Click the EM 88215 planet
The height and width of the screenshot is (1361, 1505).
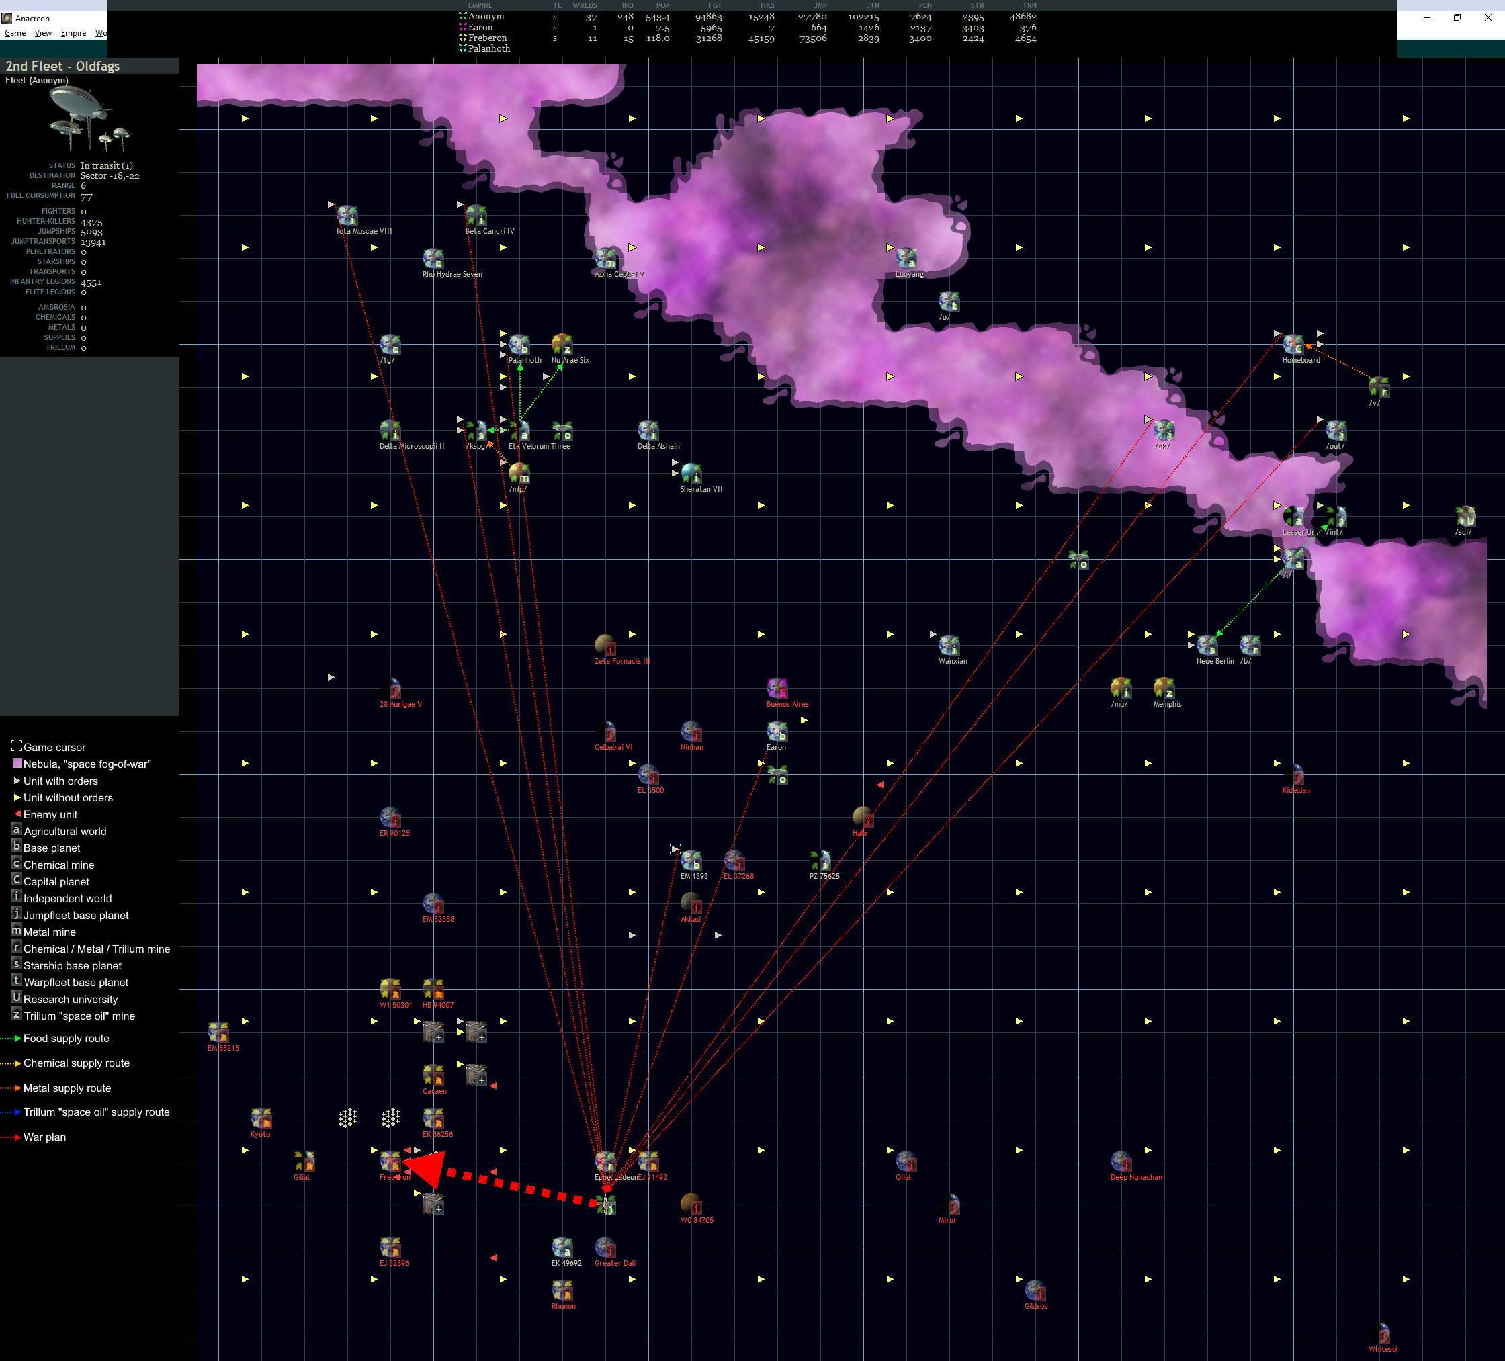click(218, 1032)
